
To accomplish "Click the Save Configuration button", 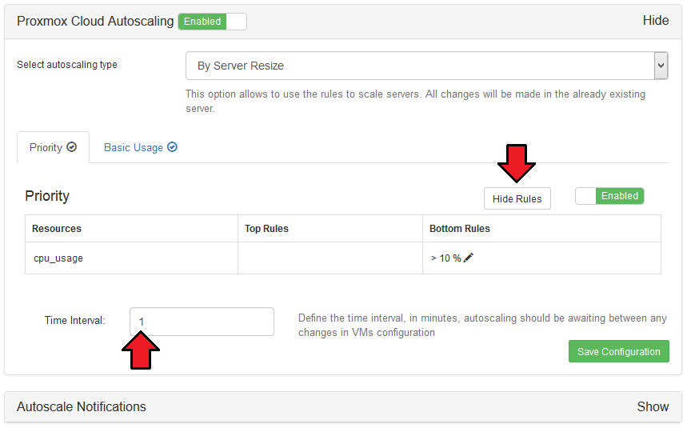I will [x=619, y=351].
